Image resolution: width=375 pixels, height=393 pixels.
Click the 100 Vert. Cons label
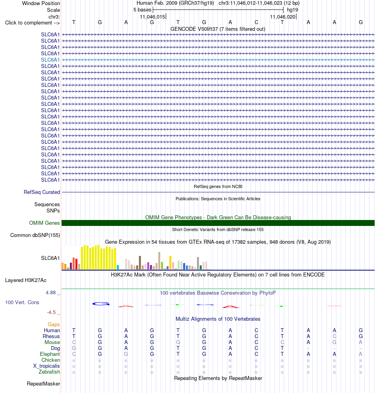(22, 303)
